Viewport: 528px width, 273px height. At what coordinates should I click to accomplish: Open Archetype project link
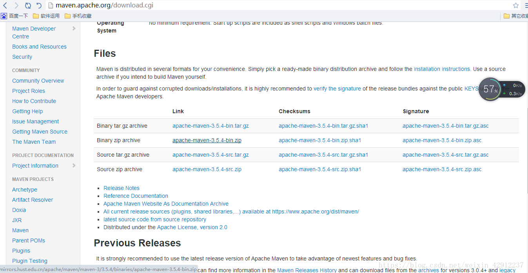click(x=25, y=190)
